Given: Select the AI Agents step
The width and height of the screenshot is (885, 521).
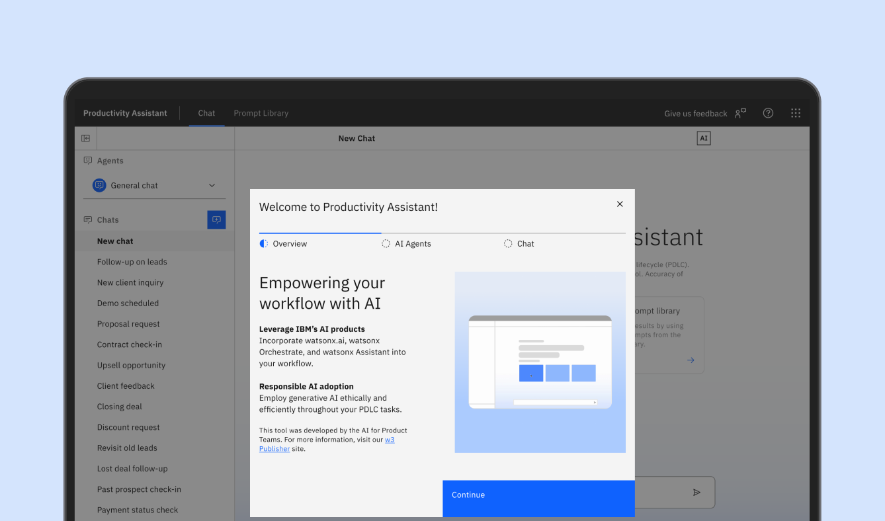Looking at the screenshot, I should pos(406,244).
